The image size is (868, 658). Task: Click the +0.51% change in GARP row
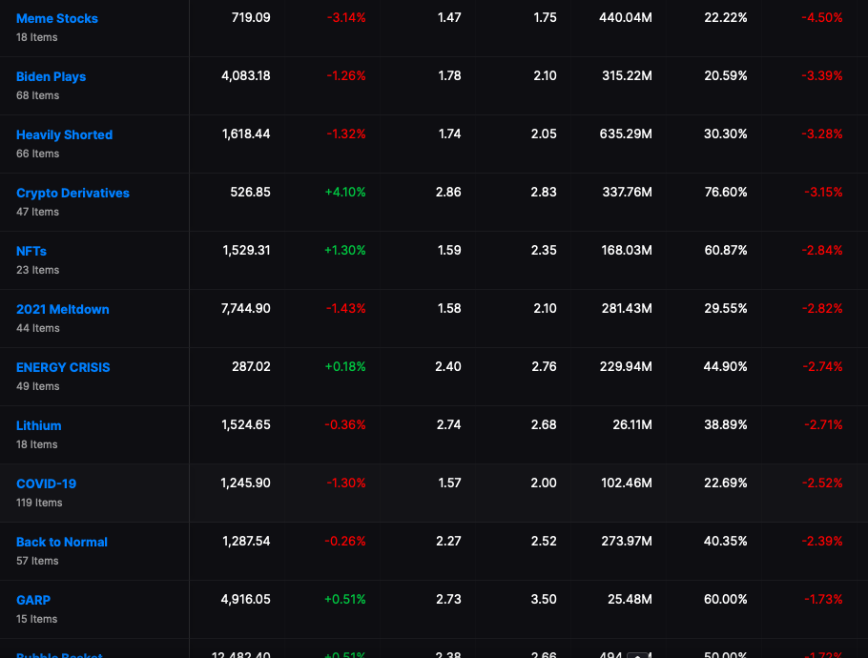(x=345, y=599)
